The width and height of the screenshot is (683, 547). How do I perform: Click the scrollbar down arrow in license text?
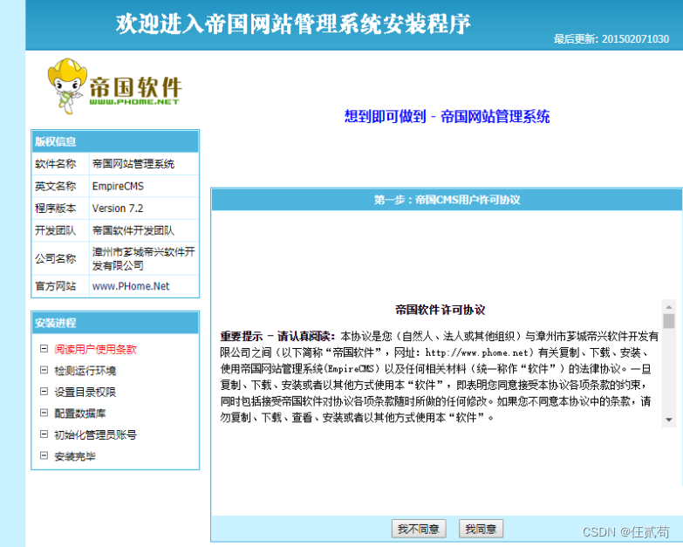[x=669, y=420]
